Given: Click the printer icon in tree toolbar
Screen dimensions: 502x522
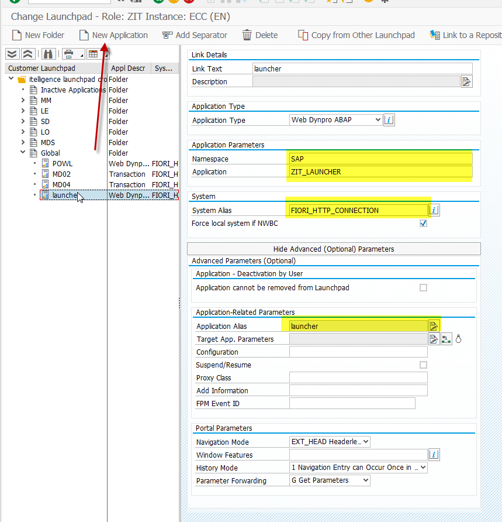Looking at the screenshot, I should [x=70, y=54].
